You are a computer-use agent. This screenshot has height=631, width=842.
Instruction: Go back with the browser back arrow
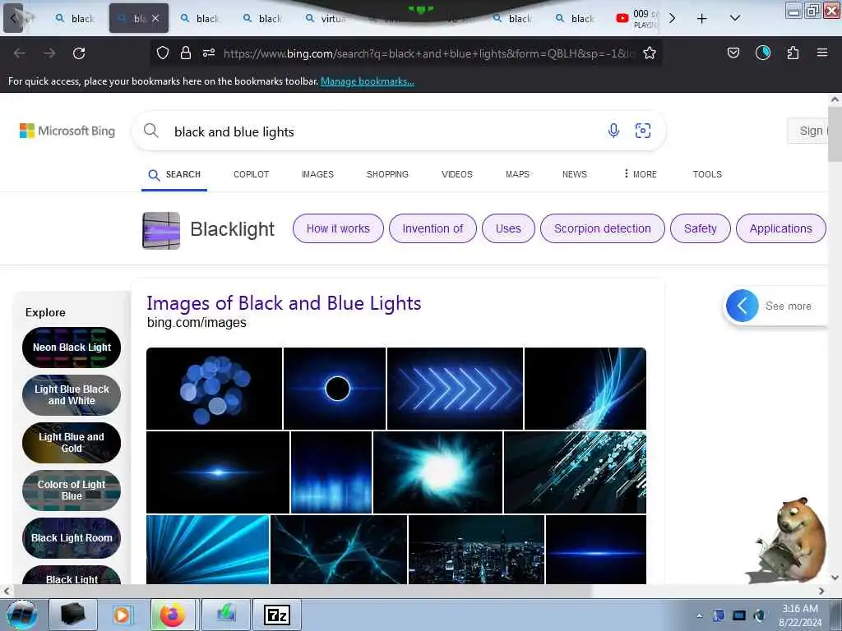click(20, 53)
